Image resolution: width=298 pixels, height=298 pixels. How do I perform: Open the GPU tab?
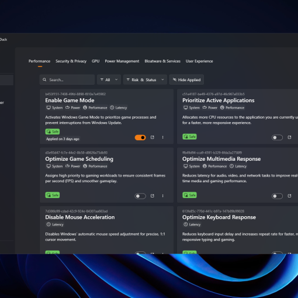(x=96, y=61)
